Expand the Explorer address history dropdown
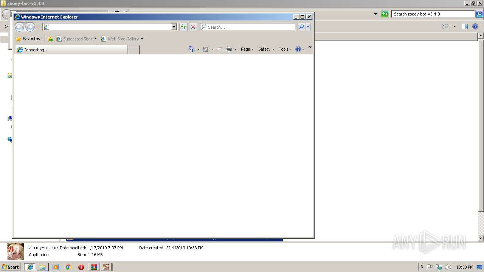This screenshot has height=272, width=484. 375,14
